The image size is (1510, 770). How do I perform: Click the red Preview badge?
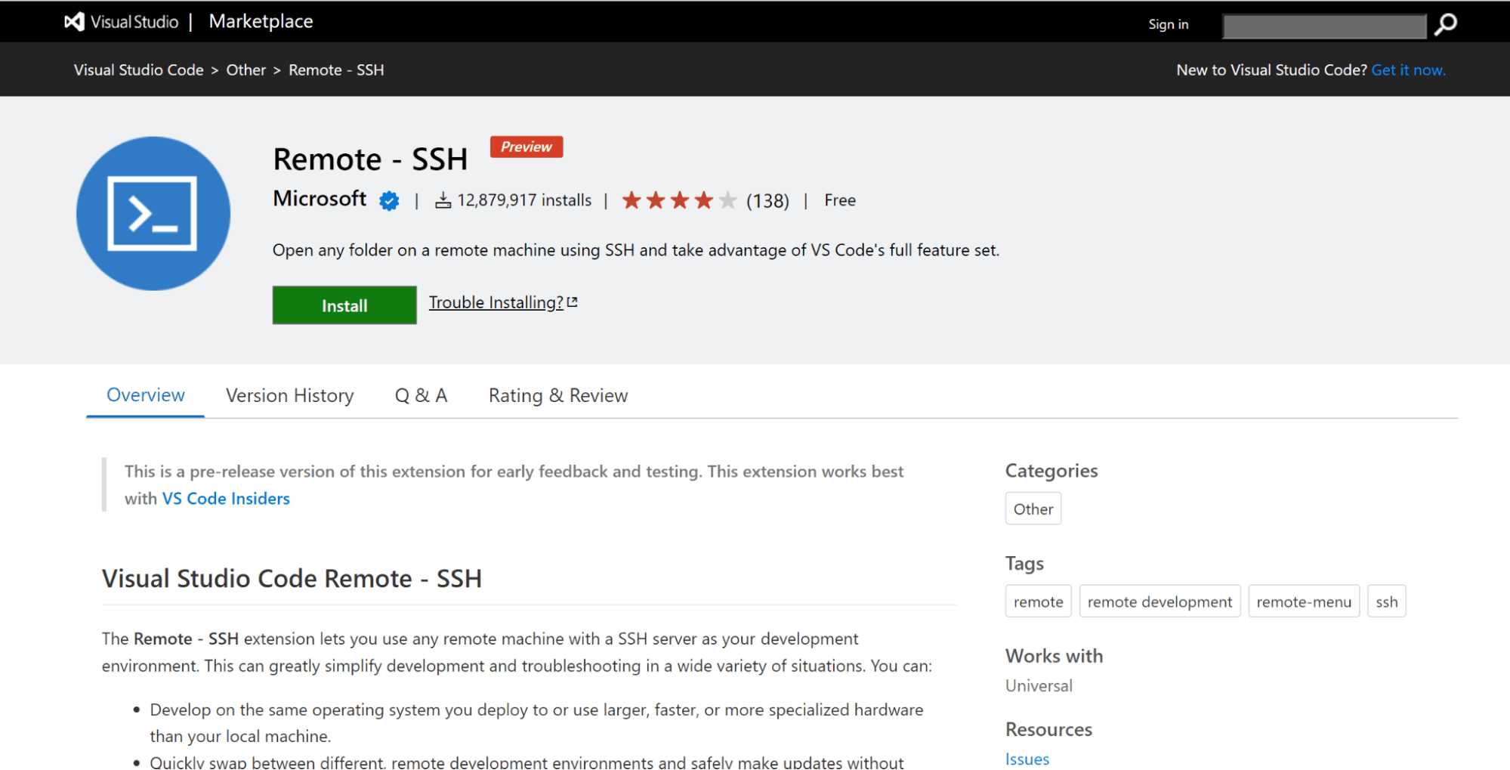click(x=526, y=147)
